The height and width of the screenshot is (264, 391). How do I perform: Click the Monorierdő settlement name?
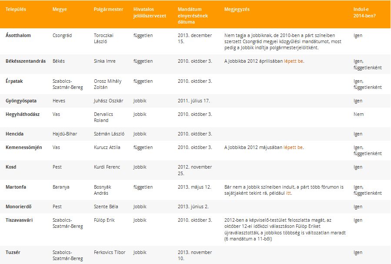18,207
